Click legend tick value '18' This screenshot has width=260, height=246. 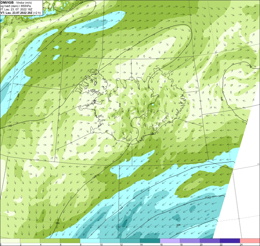point(181,244)
